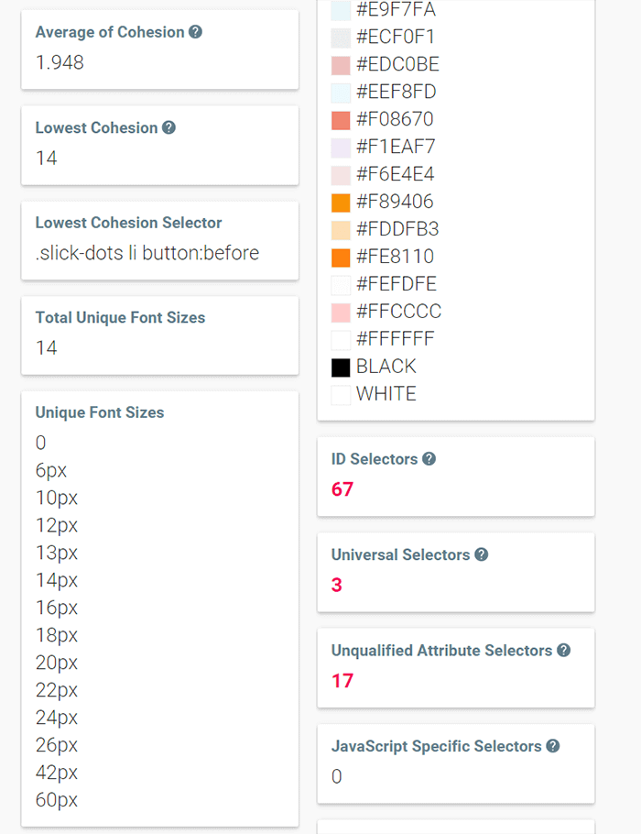Click the Unqualified Attribute Selectors count 17
641x834 pixels.
coord(342,681)
